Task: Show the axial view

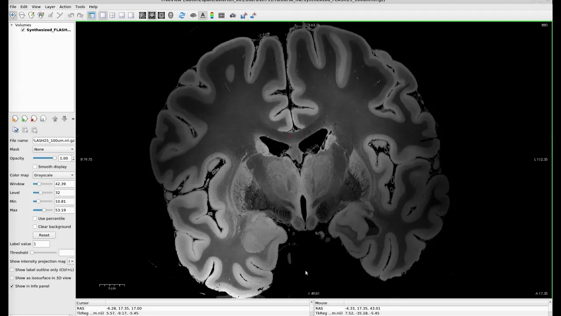Action: coord(161,15)
